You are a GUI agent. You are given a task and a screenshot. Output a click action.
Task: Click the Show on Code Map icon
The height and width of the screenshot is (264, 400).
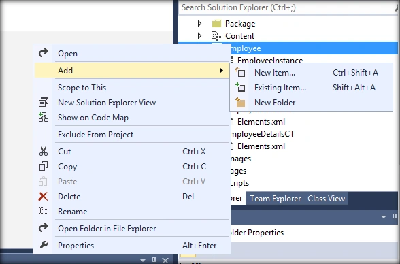[44, 117]
